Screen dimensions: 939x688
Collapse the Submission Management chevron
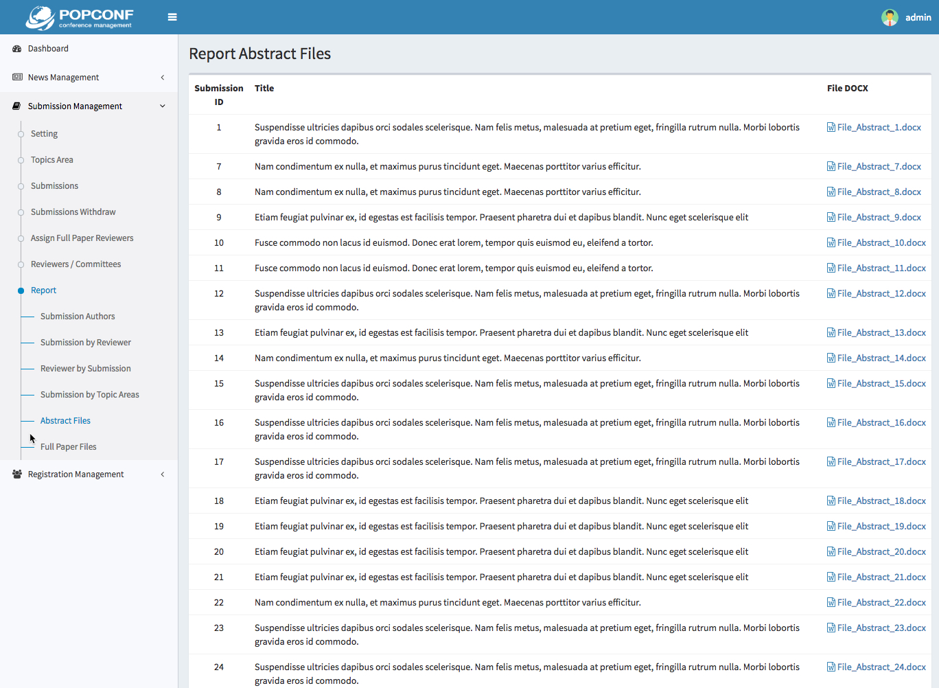[x=163, y=106]
